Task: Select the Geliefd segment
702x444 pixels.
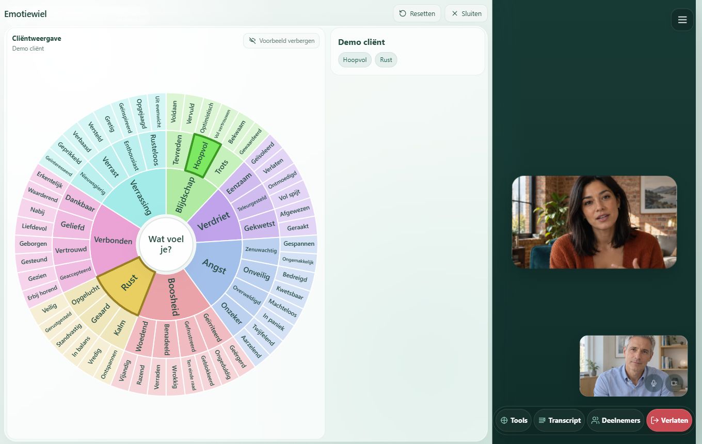Action: 72,226
